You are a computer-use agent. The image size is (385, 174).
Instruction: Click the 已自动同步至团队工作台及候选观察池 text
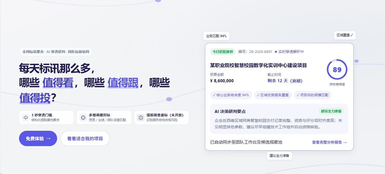pos(246,142)
